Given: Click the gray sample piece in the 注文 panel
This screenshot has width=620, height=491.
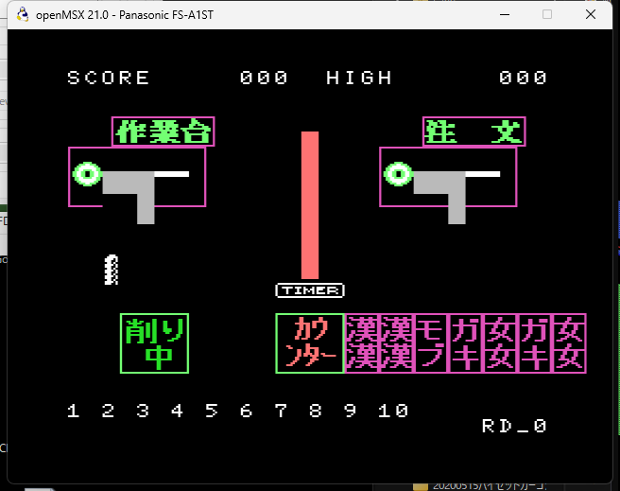Looking at the screenshot, I should click(x=439, y=197).
